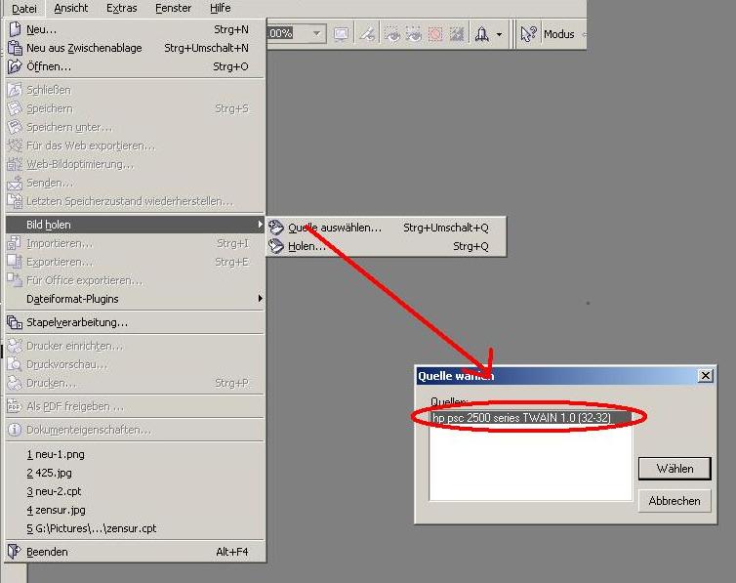Viewport: 736px width, 583px height.
Task: Close the Quelle wählen dialog
Action: [705, 375]
